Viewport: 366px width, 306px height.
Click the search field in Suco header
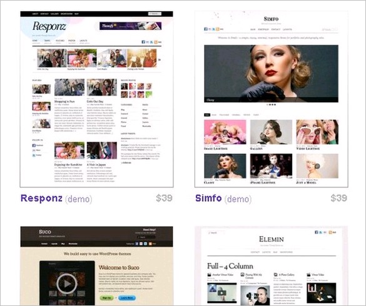pyautogui.click(x=146, y=237)
